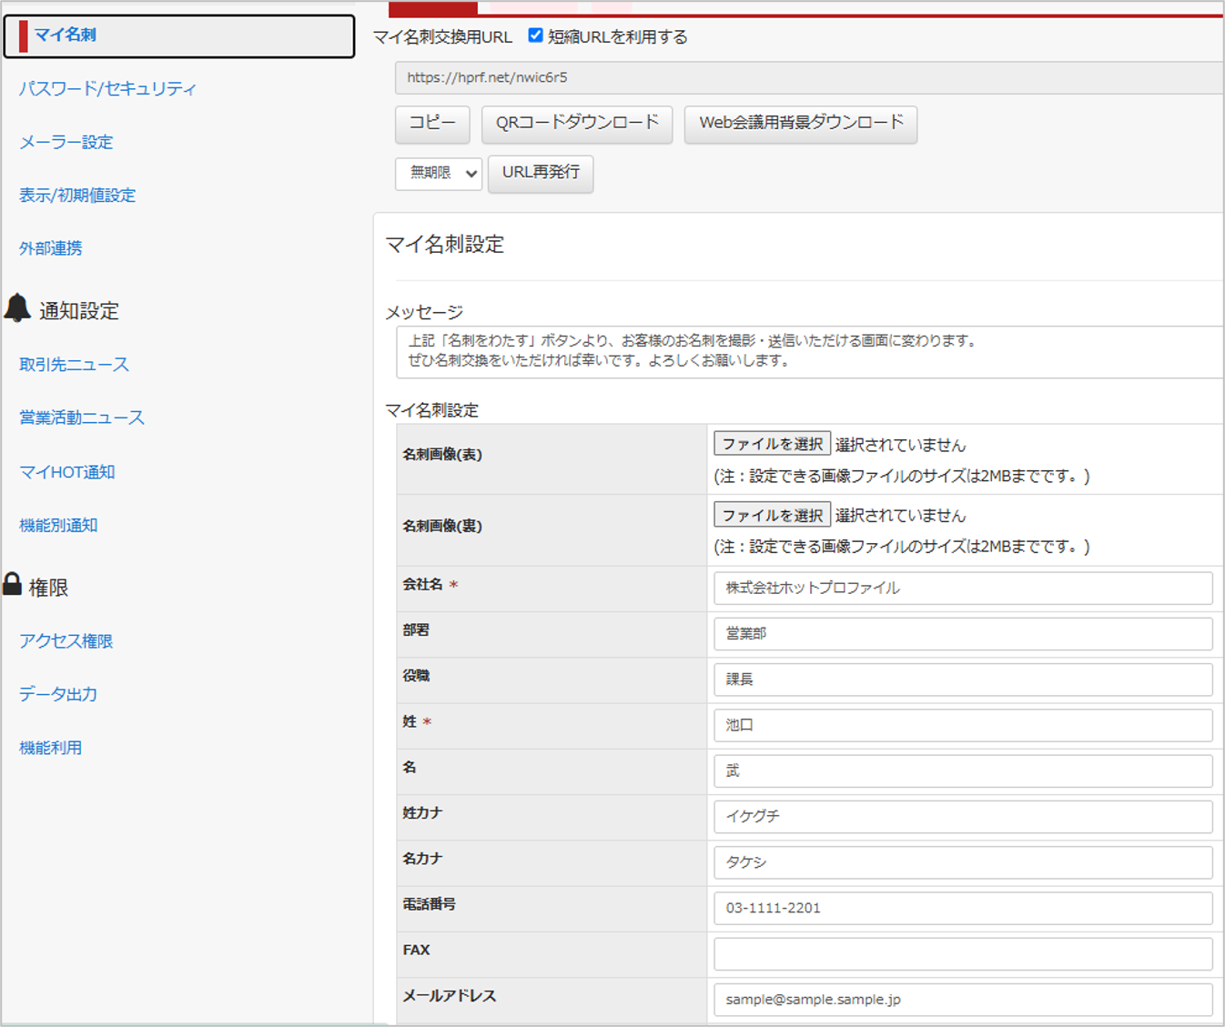The height and width of the screenshot is (1027, 1225).
Task: Click the 名刺画像(表) row label
Action: pos(442,454)
